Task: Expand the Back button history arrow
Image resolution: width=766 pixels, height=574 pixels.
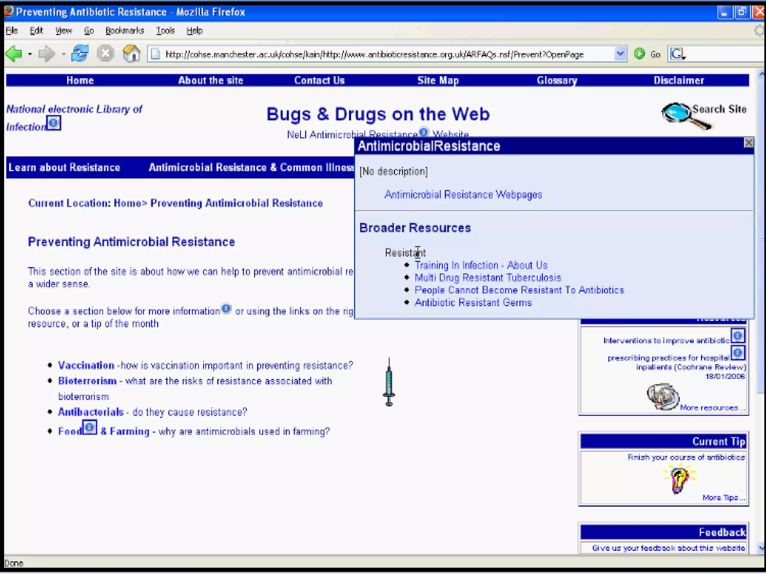Action: [30, 55]
